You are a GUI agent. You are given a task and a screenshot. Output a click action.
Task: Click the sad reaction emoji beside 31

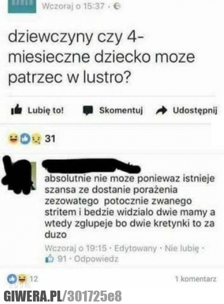(x=35, y=139)
